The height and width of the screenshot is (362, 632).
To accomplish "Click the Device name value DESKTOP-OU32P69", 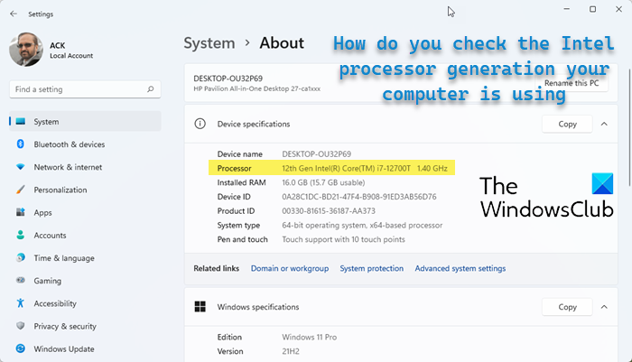I will (x=316, y=154).
